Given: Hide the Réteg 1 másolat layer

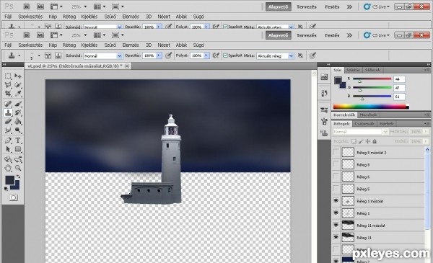Looking at the screenshot, I should 336,201.
